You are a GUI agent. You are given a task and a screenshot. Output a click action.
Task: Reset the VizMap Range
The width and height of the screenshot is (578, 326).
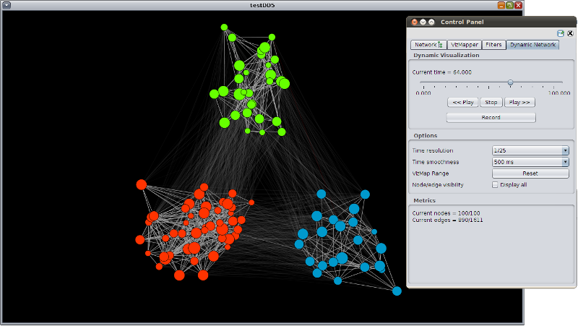click(x=530, y=173)
